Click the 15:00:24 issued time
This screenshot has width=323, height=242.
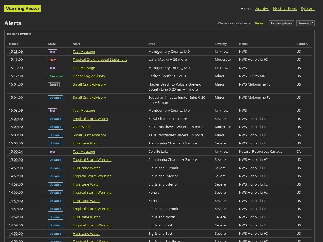point(16,152)
